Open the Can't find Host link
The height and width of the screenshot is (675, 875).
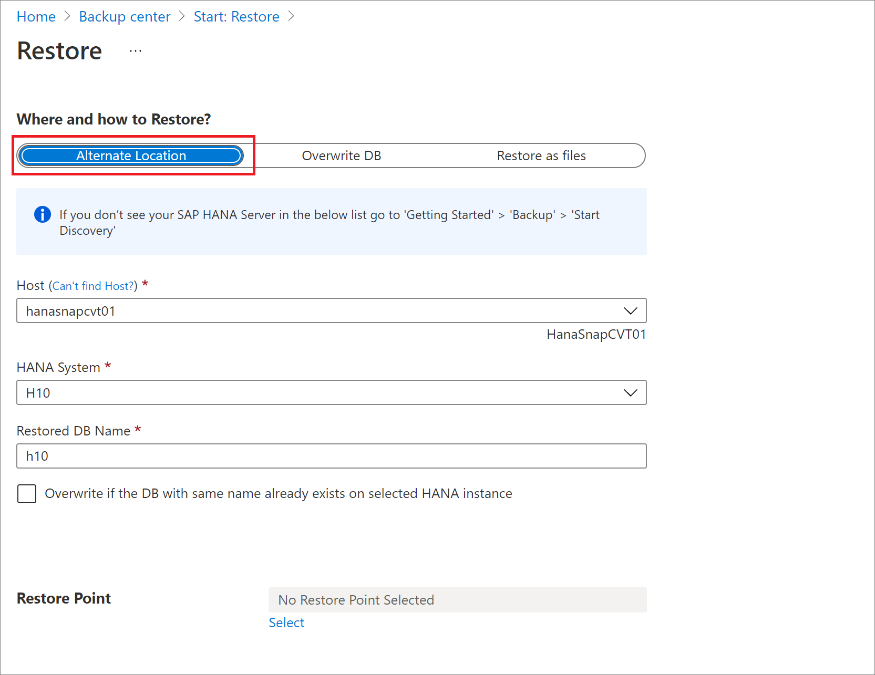(x=92, y=285)
